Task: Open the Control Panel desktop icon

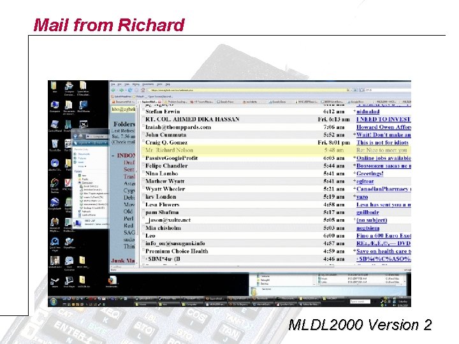Action: (x=55, y=125)
